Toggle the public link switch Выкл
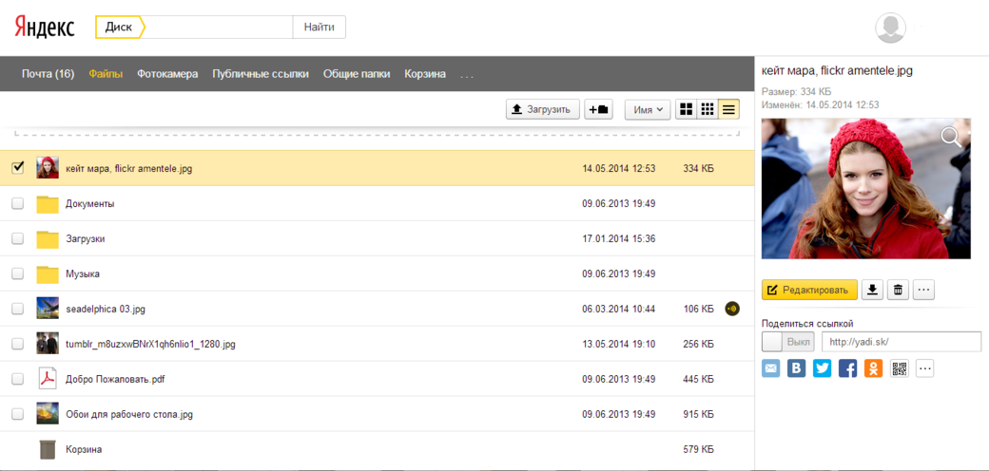This screenshot has height=471, width=989. [788, 342]
